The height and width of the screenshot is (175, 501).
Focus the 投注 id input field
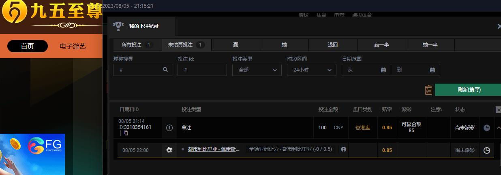[x=202, y=70]
